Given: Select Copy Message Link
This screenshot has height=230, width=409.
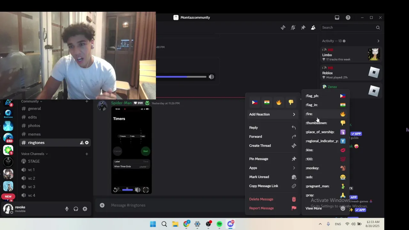Looking at the screenshot, I should pos(273,186).
